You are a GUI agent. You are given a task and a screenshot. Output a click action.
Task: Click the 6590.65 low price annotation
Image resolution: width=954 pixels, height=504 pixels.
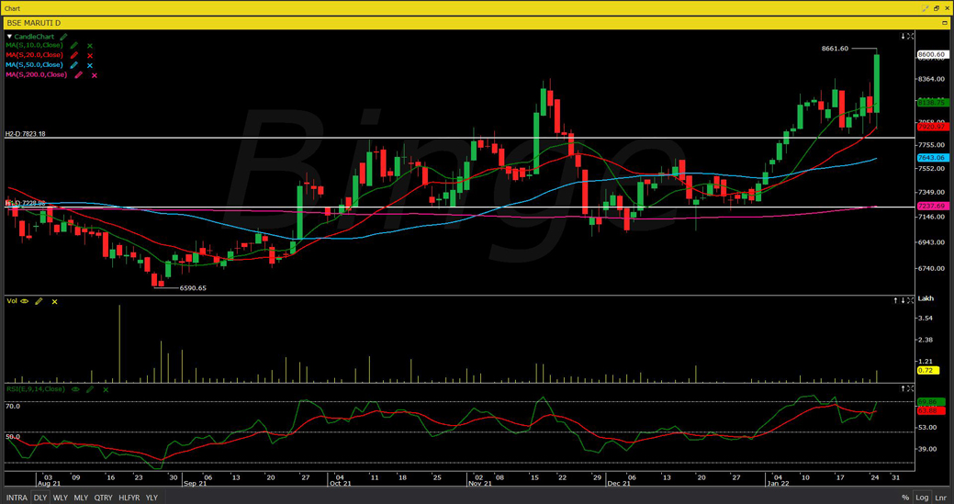(x=192, y=288)
